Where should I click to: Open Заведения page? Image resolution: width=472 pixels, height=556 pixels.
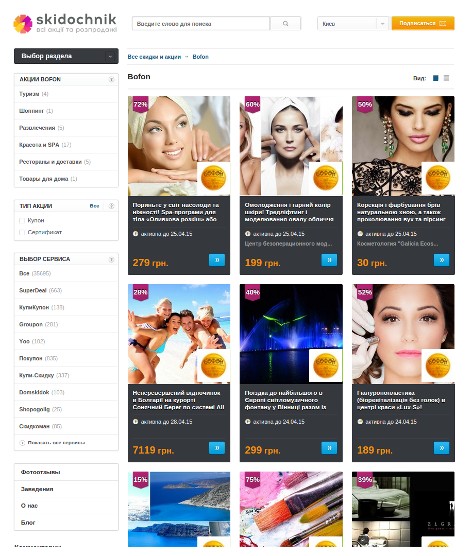(x=66, y=490)
